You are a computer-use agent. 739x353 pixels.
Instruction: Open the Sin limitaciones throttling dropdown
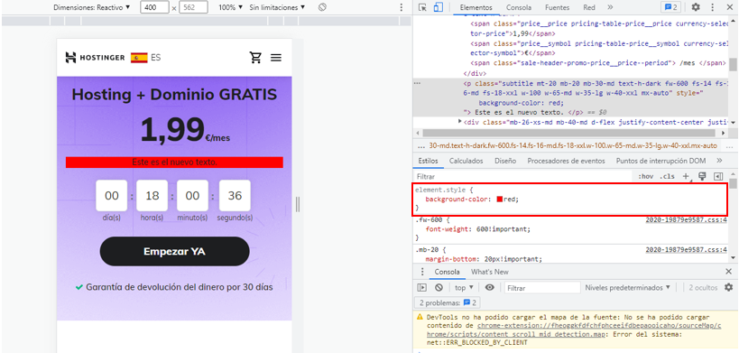(277, 7)
